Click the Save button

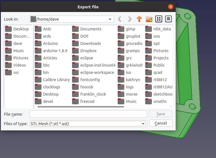(161, 114)
